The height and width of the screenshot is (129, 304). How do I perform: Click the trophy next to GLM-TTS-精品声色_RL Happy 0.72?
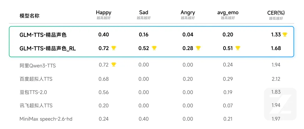click(114, 48)
